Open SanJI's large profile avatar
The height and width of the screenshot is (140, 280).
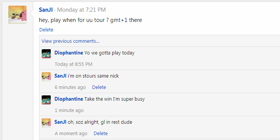click(17, 15)
